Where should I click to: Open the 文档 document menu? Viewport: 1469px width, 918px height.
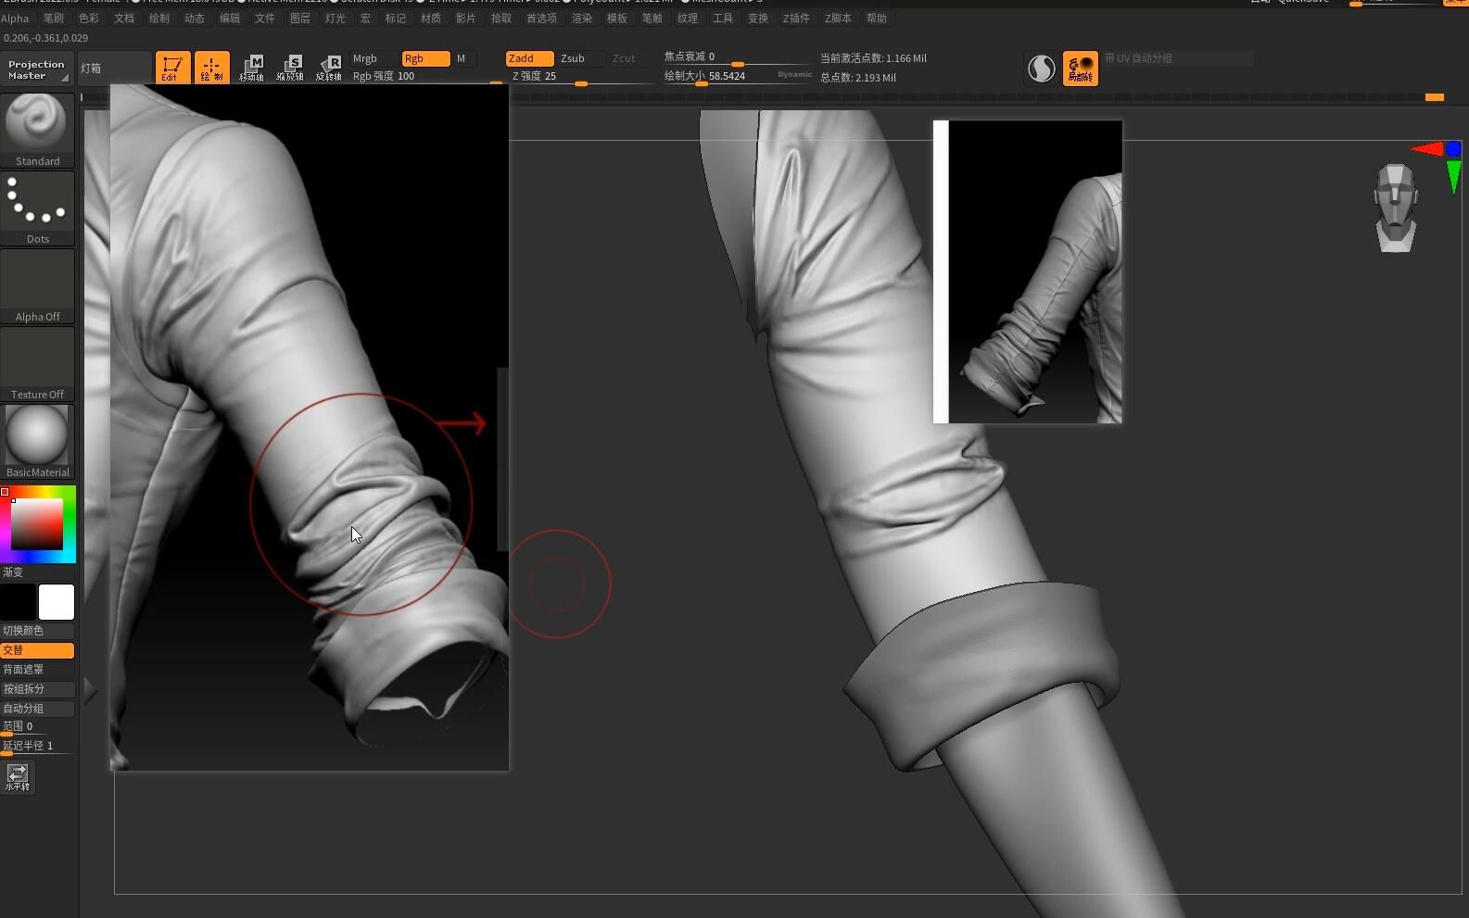click(124, 18)
